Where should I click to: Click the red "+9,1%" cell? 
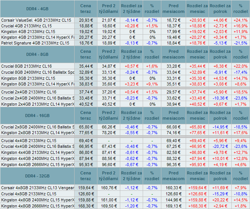coord(152,84)
